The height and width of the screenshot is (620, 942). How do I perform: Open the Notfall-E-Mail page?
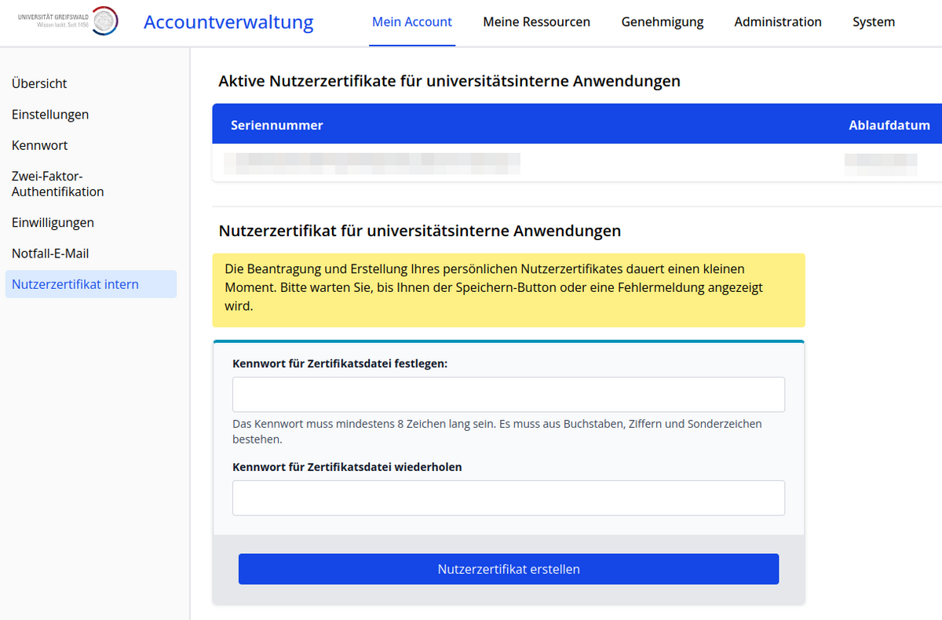click(x=50, y=253)
